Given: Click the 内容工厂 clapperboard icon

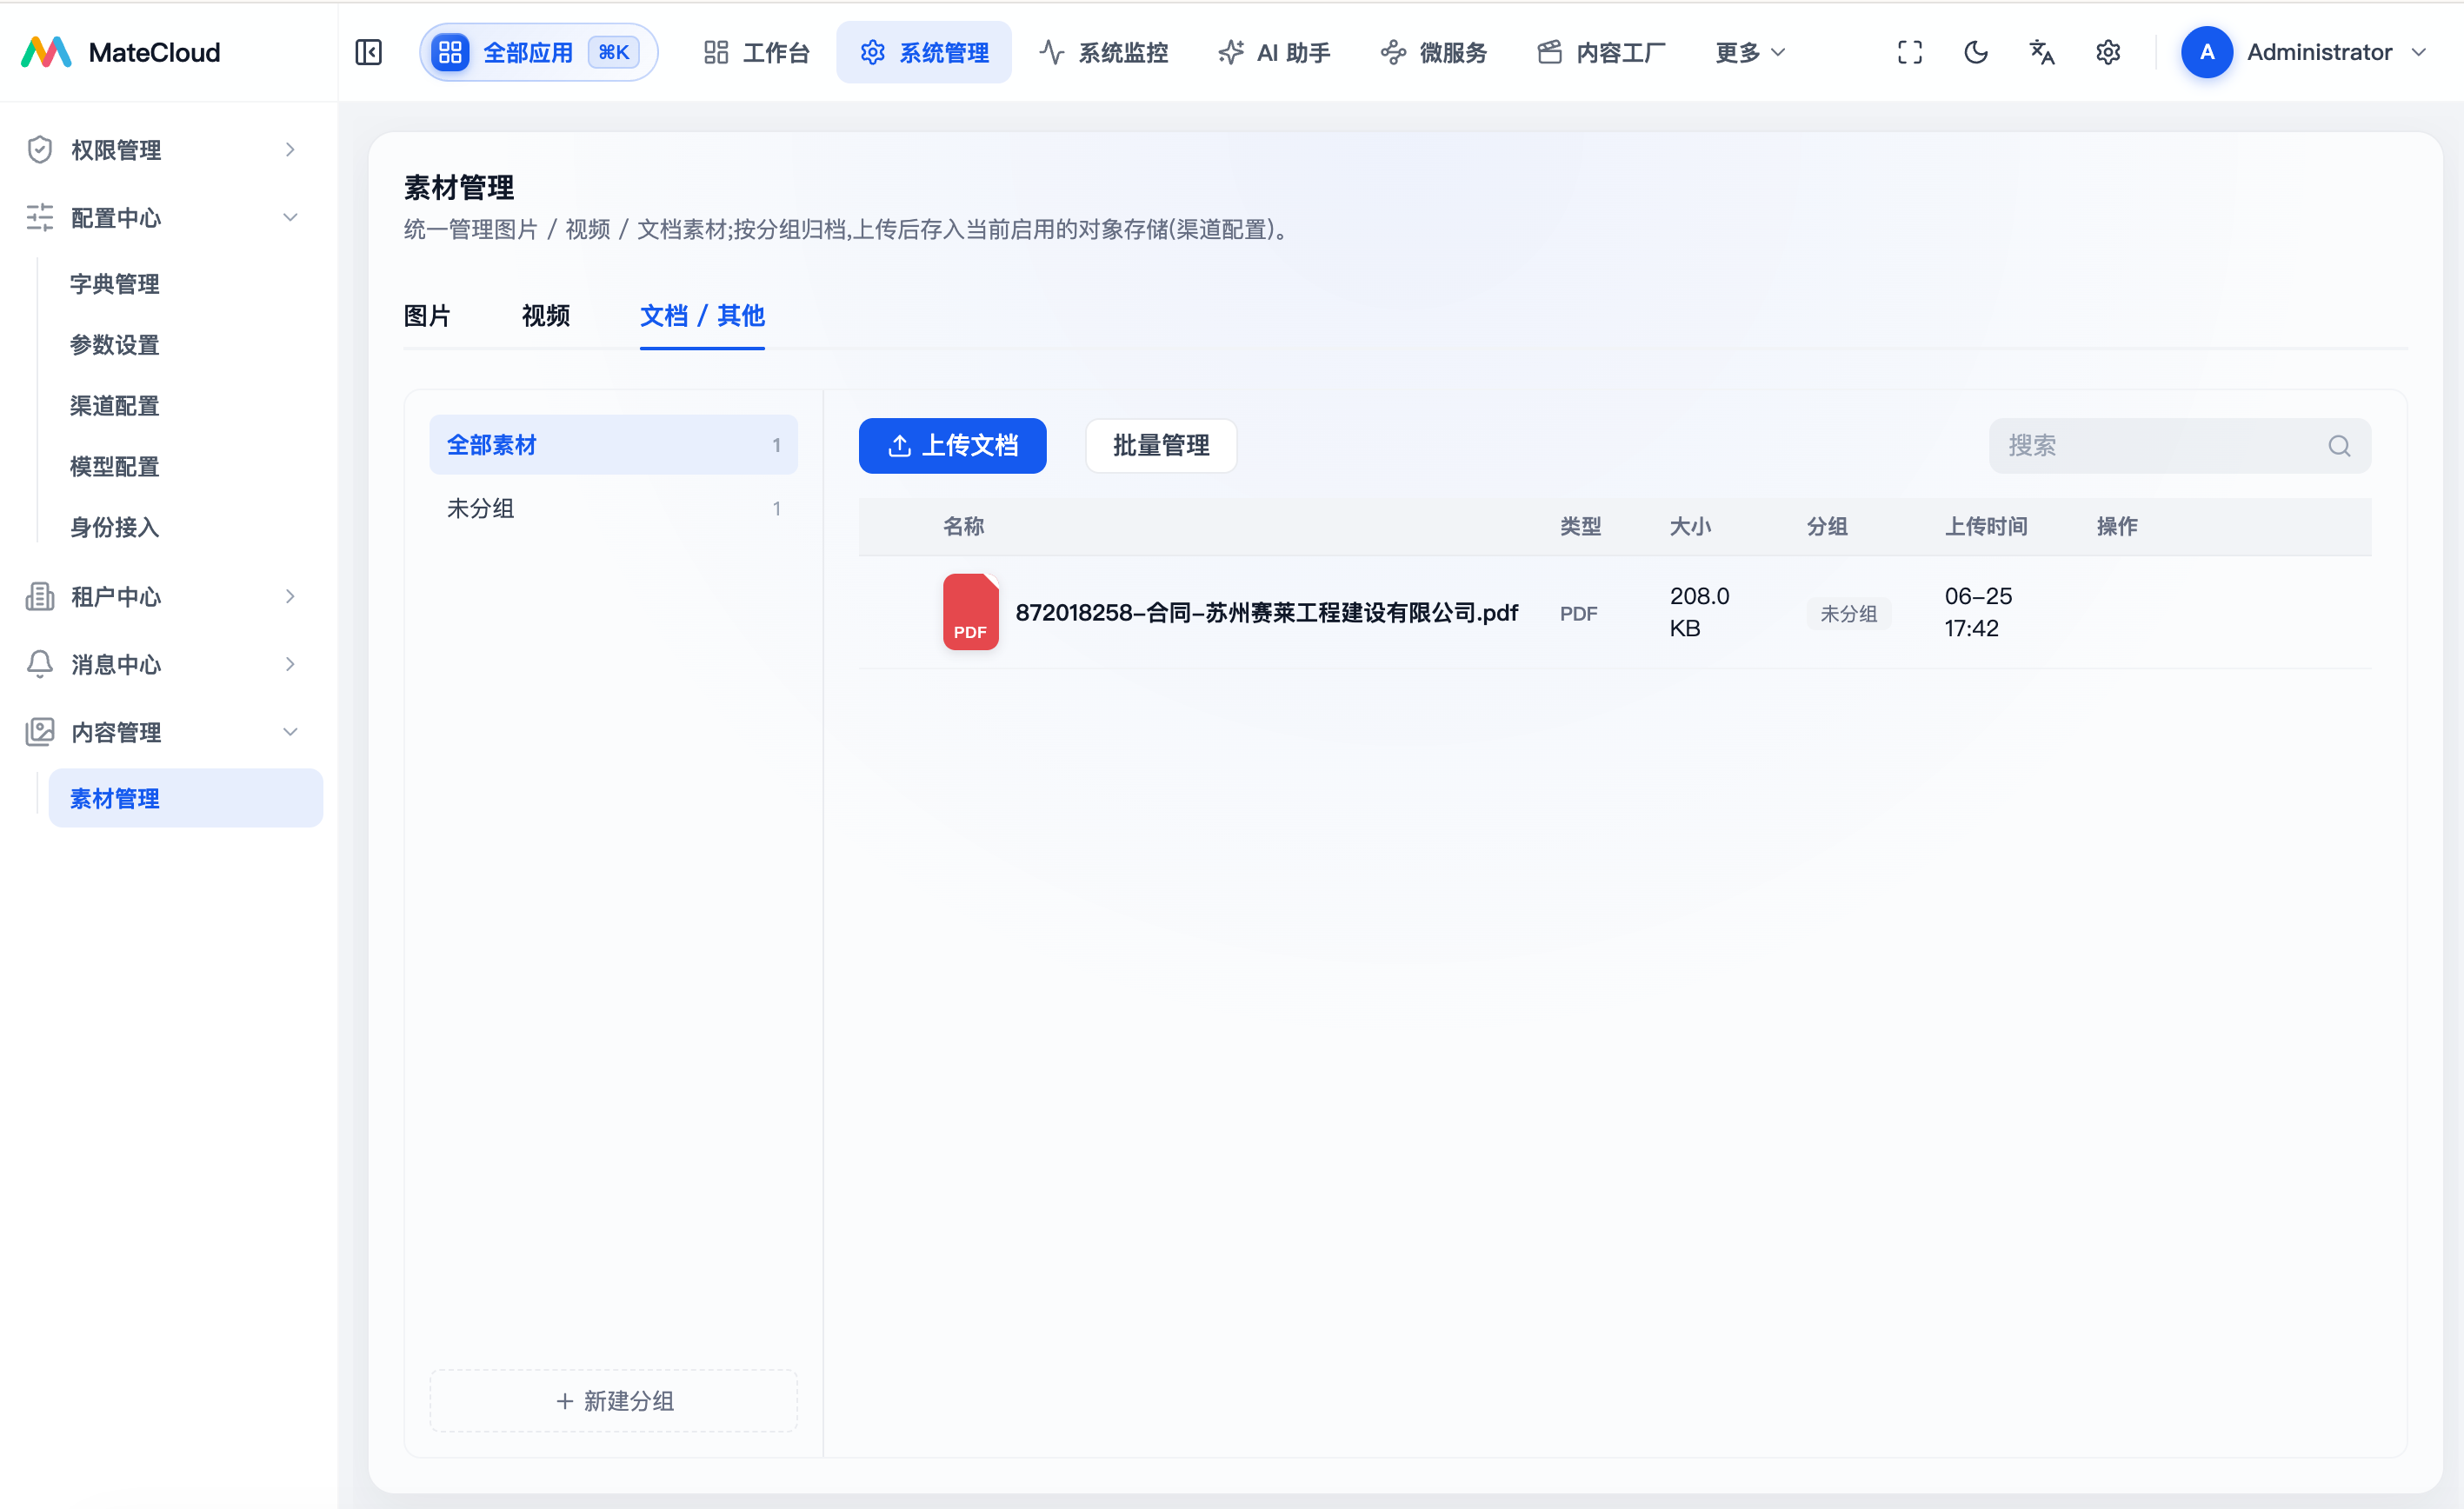Looking at the screenshot, I should tap(1549, 52).
